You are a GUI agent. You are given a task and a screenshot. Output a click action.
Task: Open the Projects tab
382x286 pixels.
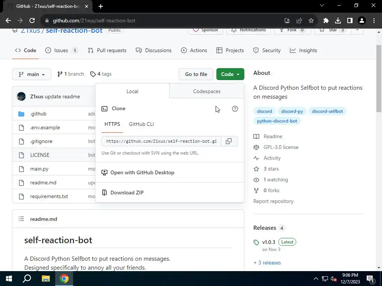point(230,50)
